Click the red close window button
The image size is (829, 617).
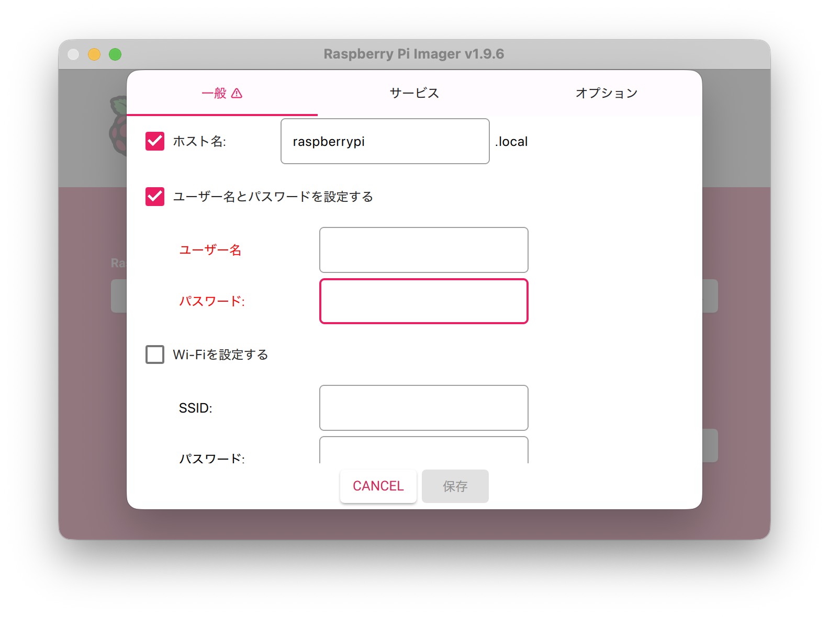tap(73, 54)
